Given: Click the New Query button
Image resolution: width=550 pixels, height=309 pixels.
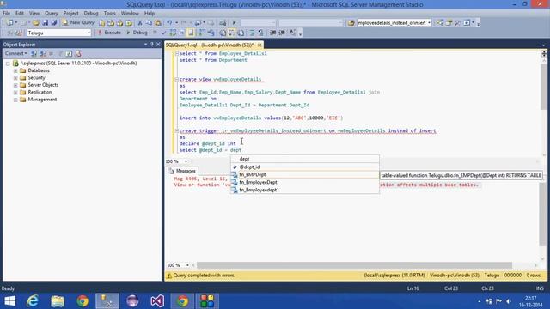Looking at the screenshot, I should point(78,22).
